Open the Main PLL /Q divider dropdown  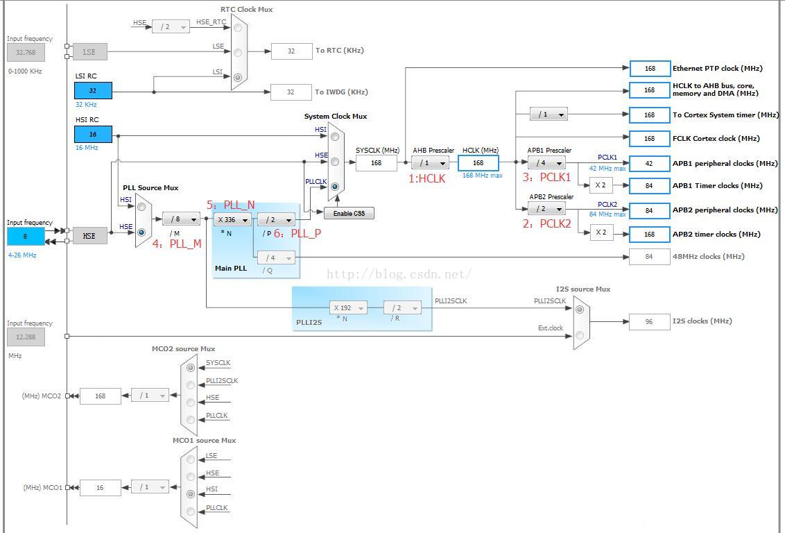tap(277, 257)
